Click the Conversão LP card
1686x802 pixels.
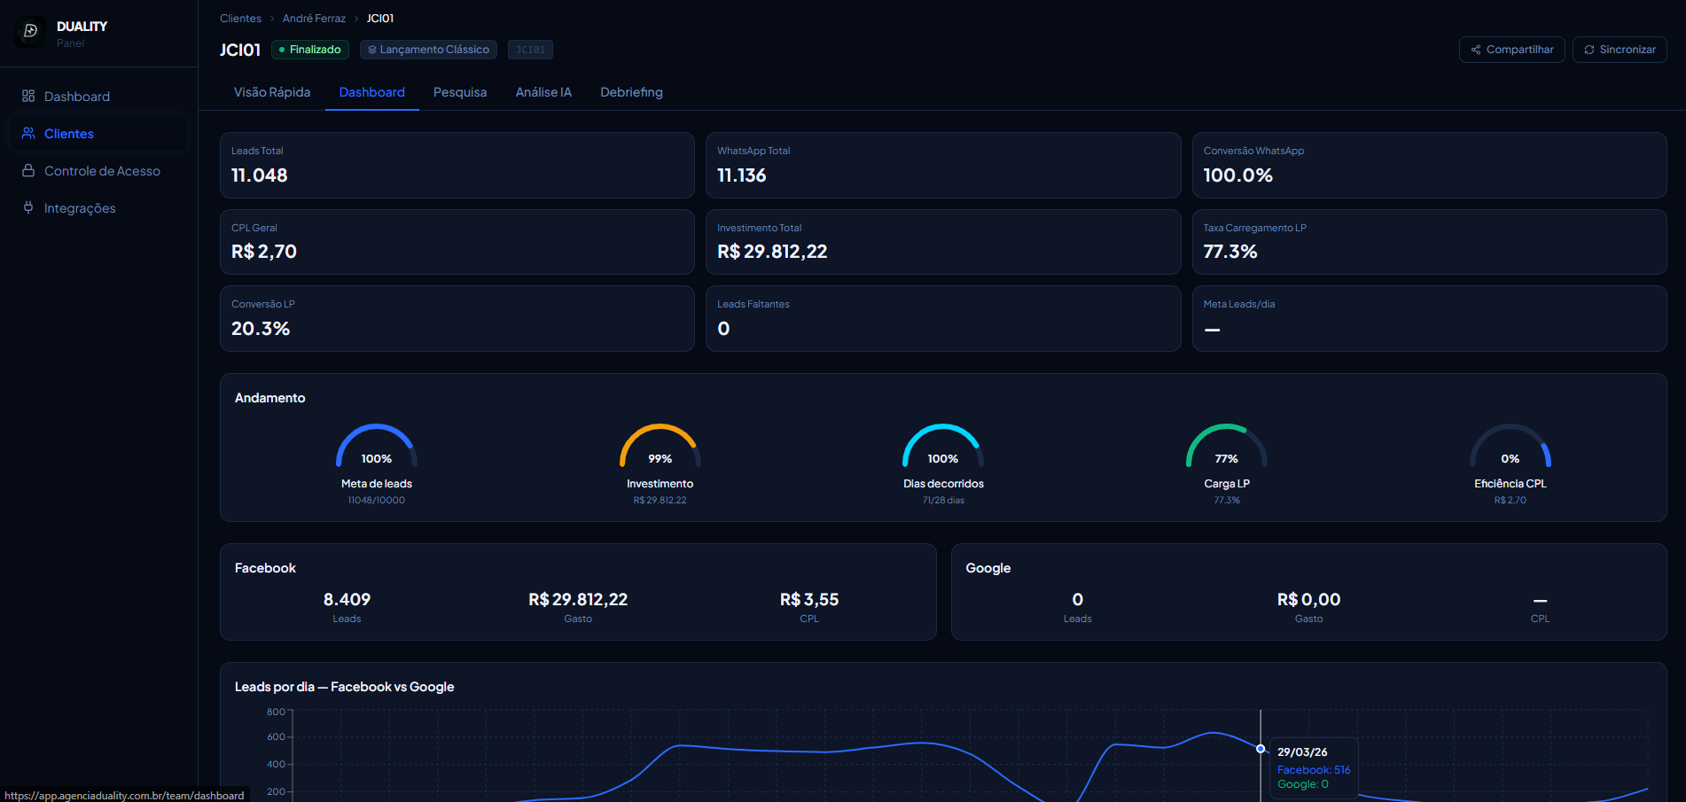pos(457,318)
